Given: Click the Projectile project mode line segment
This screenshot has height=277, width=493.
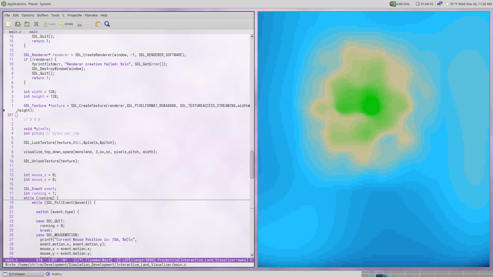Looking at the screenshot, I should click(203, 260).
